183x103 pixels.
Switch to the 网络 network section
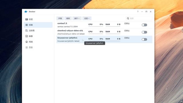click(38, 42)
